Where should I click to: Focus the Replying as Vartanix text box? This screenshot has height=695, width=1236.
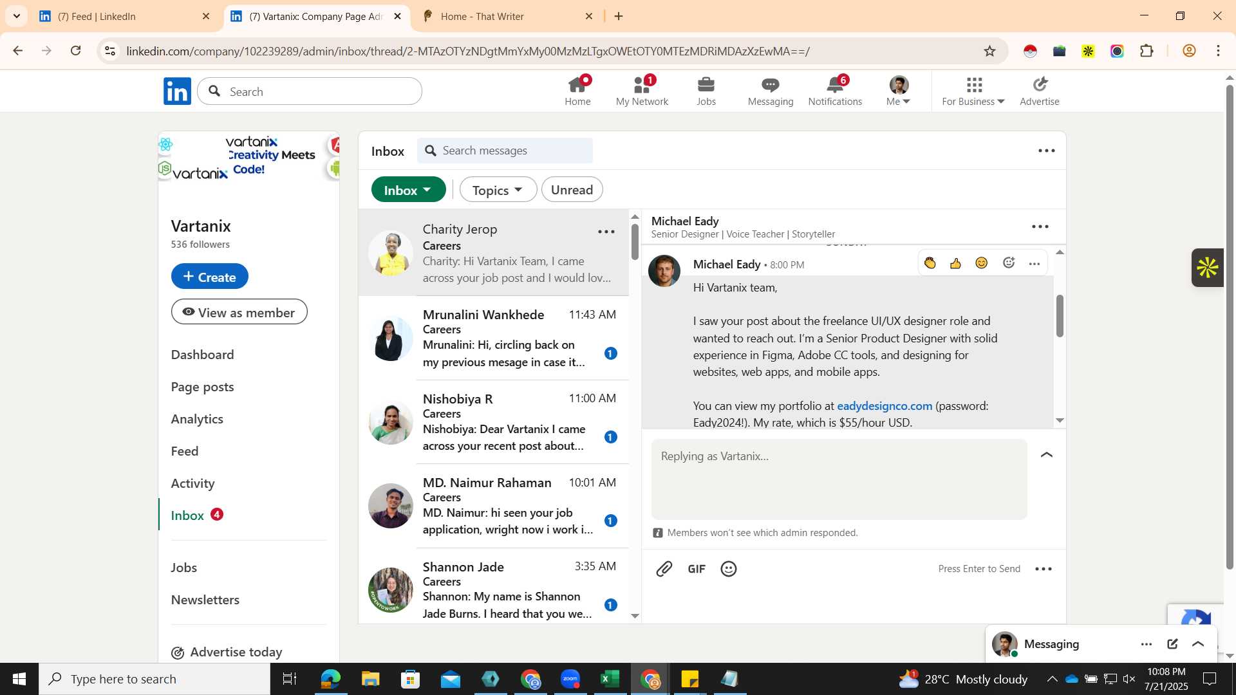pos(839,479)
